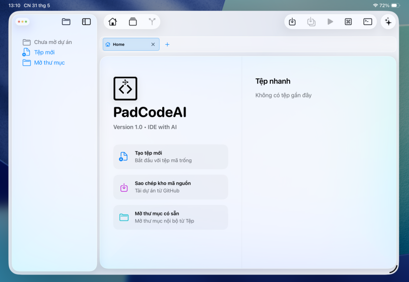This screenshot has width=409, height=282.
Task: Click the date "CN 31 thg 5"
Action: [x=37, y=5]
